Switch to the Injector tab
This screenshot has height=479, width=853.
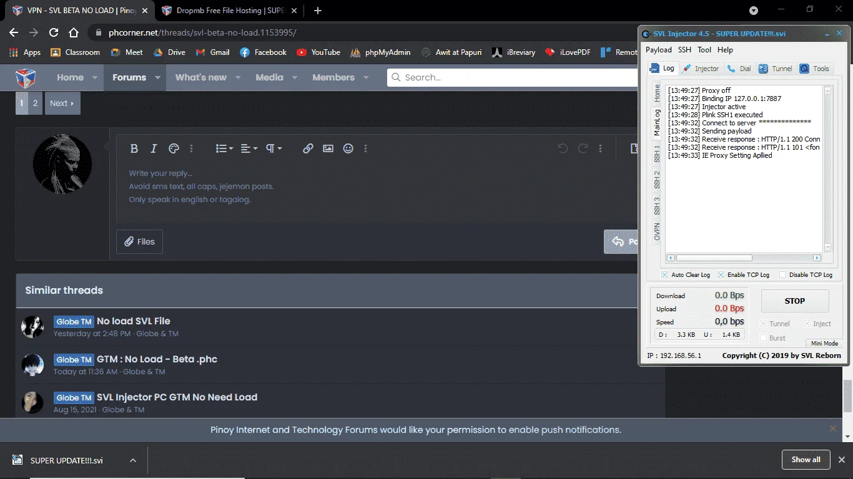coord(701,69)
